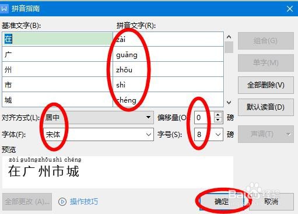The height and width of the screenshot is (214, 298).
Task: Select base text cell 城
Action: (x=57, y=100)
